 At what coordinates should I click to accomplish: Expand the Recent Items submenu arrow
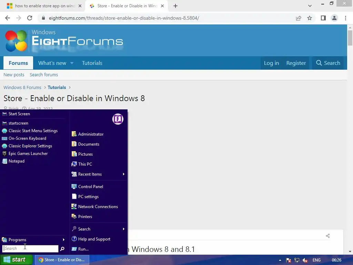click(124, 174)
